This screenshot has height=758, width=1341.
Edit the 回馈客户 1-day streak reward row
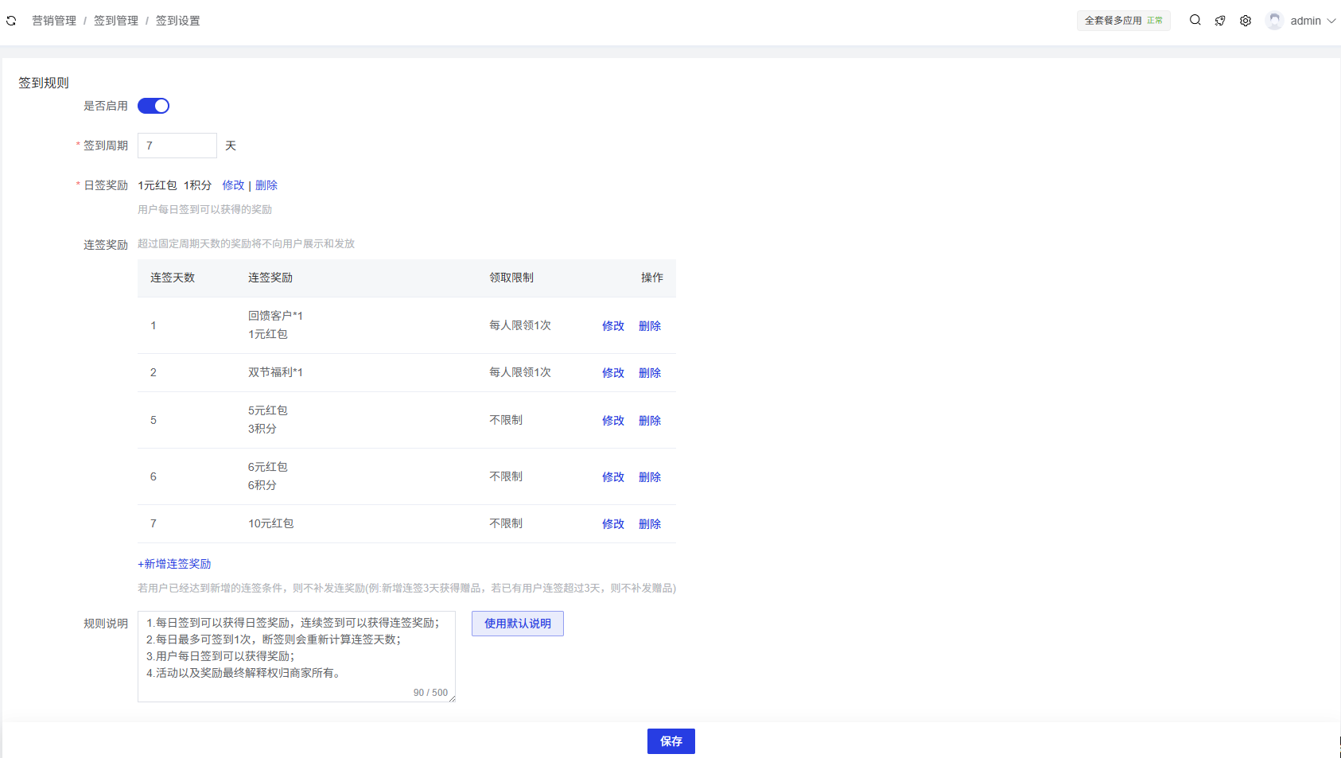pyautogui.click(x=612, y=326)
